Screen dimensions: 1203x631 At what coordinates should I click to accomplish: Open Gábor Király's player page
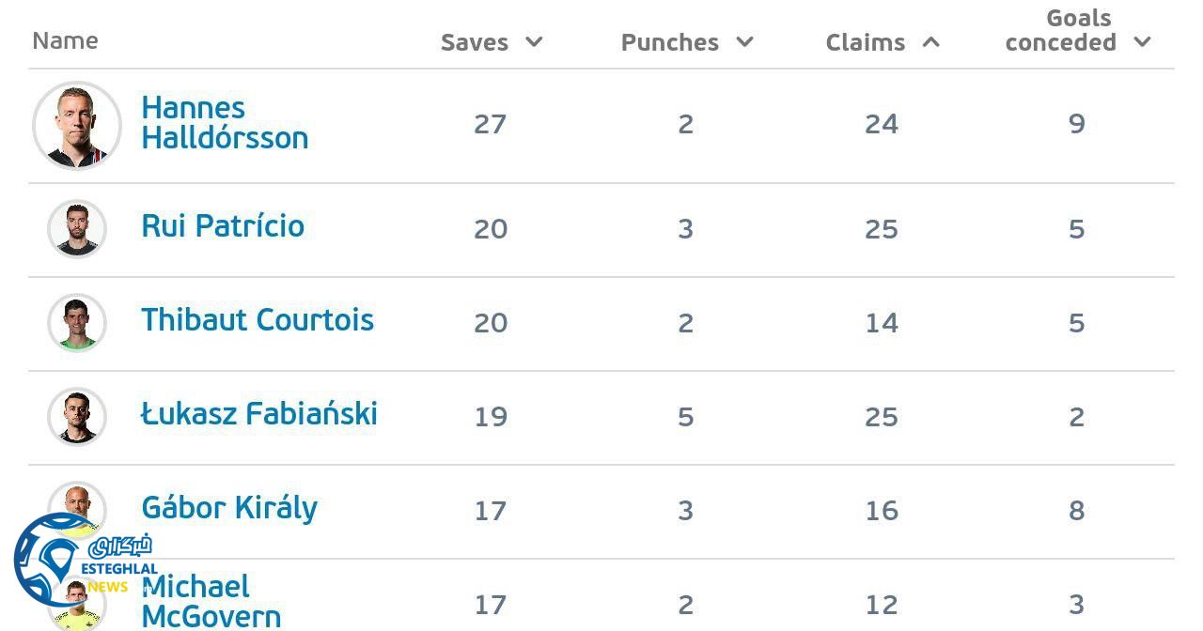pyautogui.click(x=229, y=508)
